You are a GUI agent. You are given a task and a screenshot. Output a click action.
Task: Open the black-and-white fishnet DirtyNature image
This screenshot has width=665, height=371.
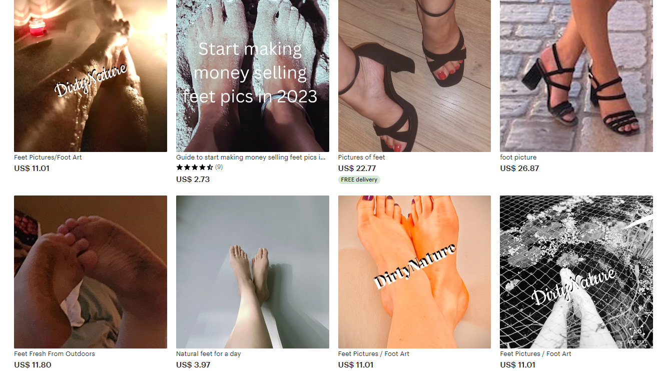pos(576,272)
